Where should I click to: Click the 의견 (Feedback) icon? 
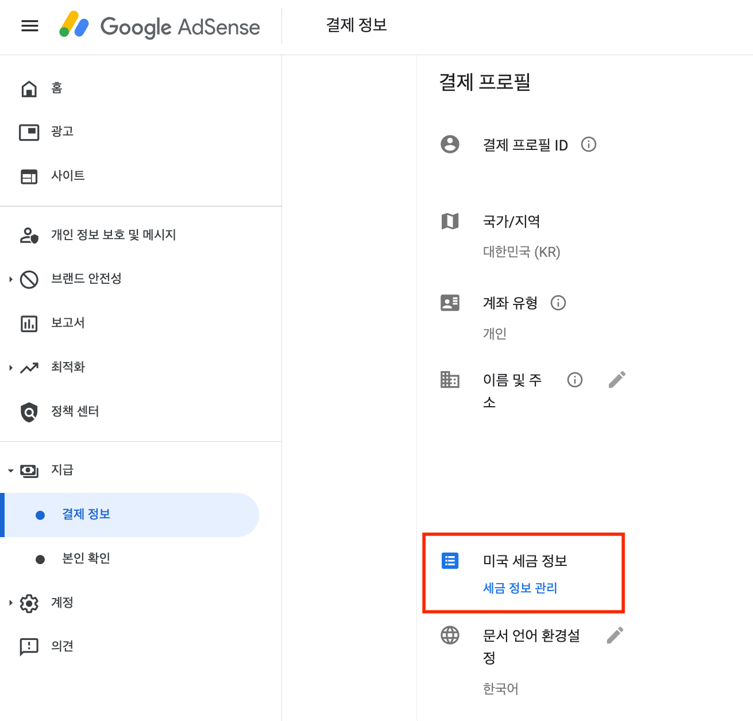pyautogui.click(x=29, y=646)
